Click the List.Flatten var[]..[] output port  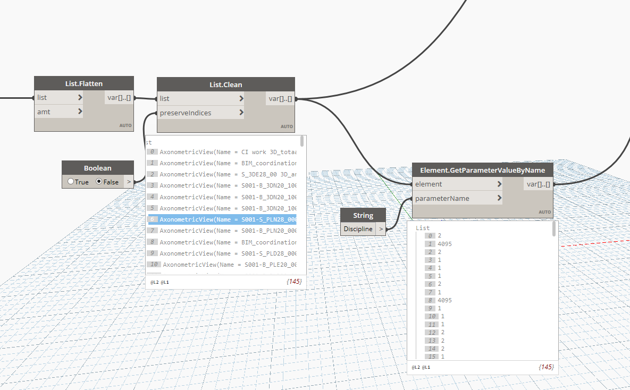pyautogui.click(x=119, y=98)
